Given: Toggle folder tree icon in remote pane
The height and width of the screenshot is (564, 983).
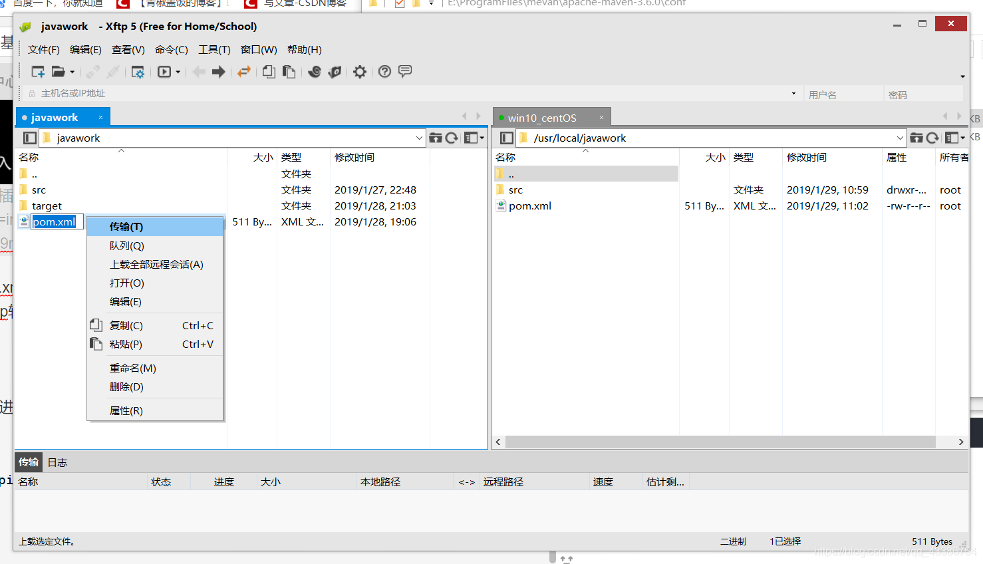Looking at the screenshot, I should 506,138.
